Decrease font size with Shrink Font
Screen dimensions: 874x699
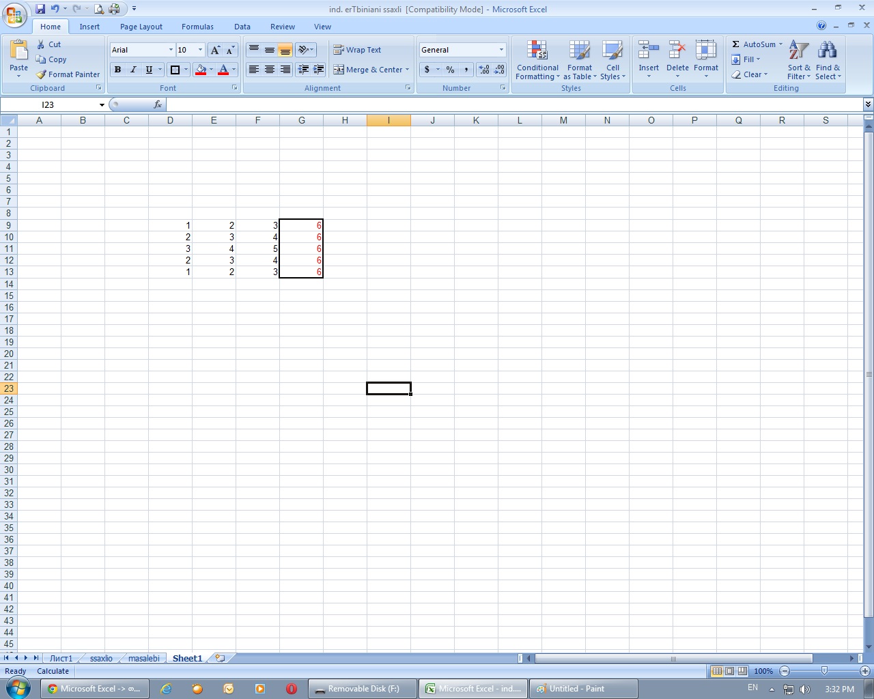[230, 50]
